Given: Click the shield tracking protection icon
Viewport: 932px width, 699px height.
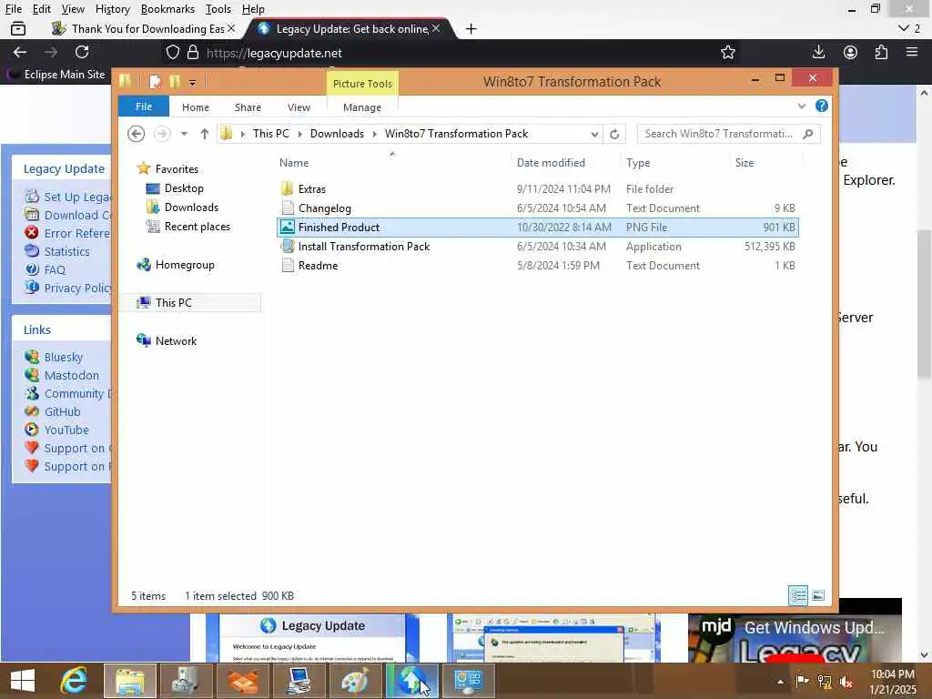Looking at the screenshot, I should coord(172,52).
